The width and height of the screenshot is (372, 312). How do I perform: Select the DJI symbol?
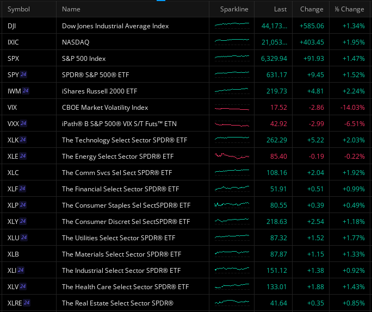click(x=11, y=26)
